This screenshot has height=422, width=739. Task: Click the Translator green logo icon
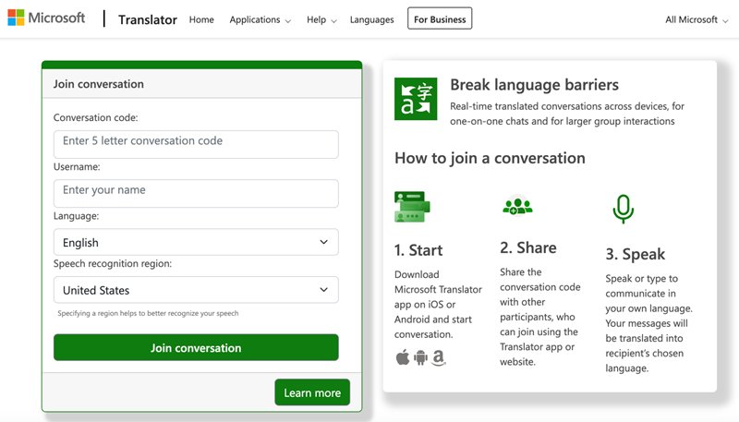tap(416, 99)
